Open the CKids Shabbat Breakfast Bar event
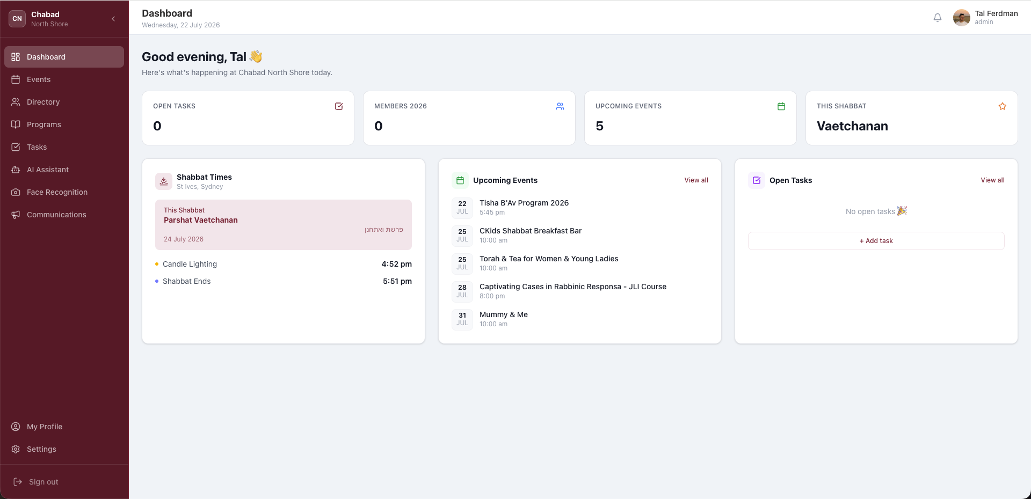Screen dimensions: 1031x499 pos(531,231)
